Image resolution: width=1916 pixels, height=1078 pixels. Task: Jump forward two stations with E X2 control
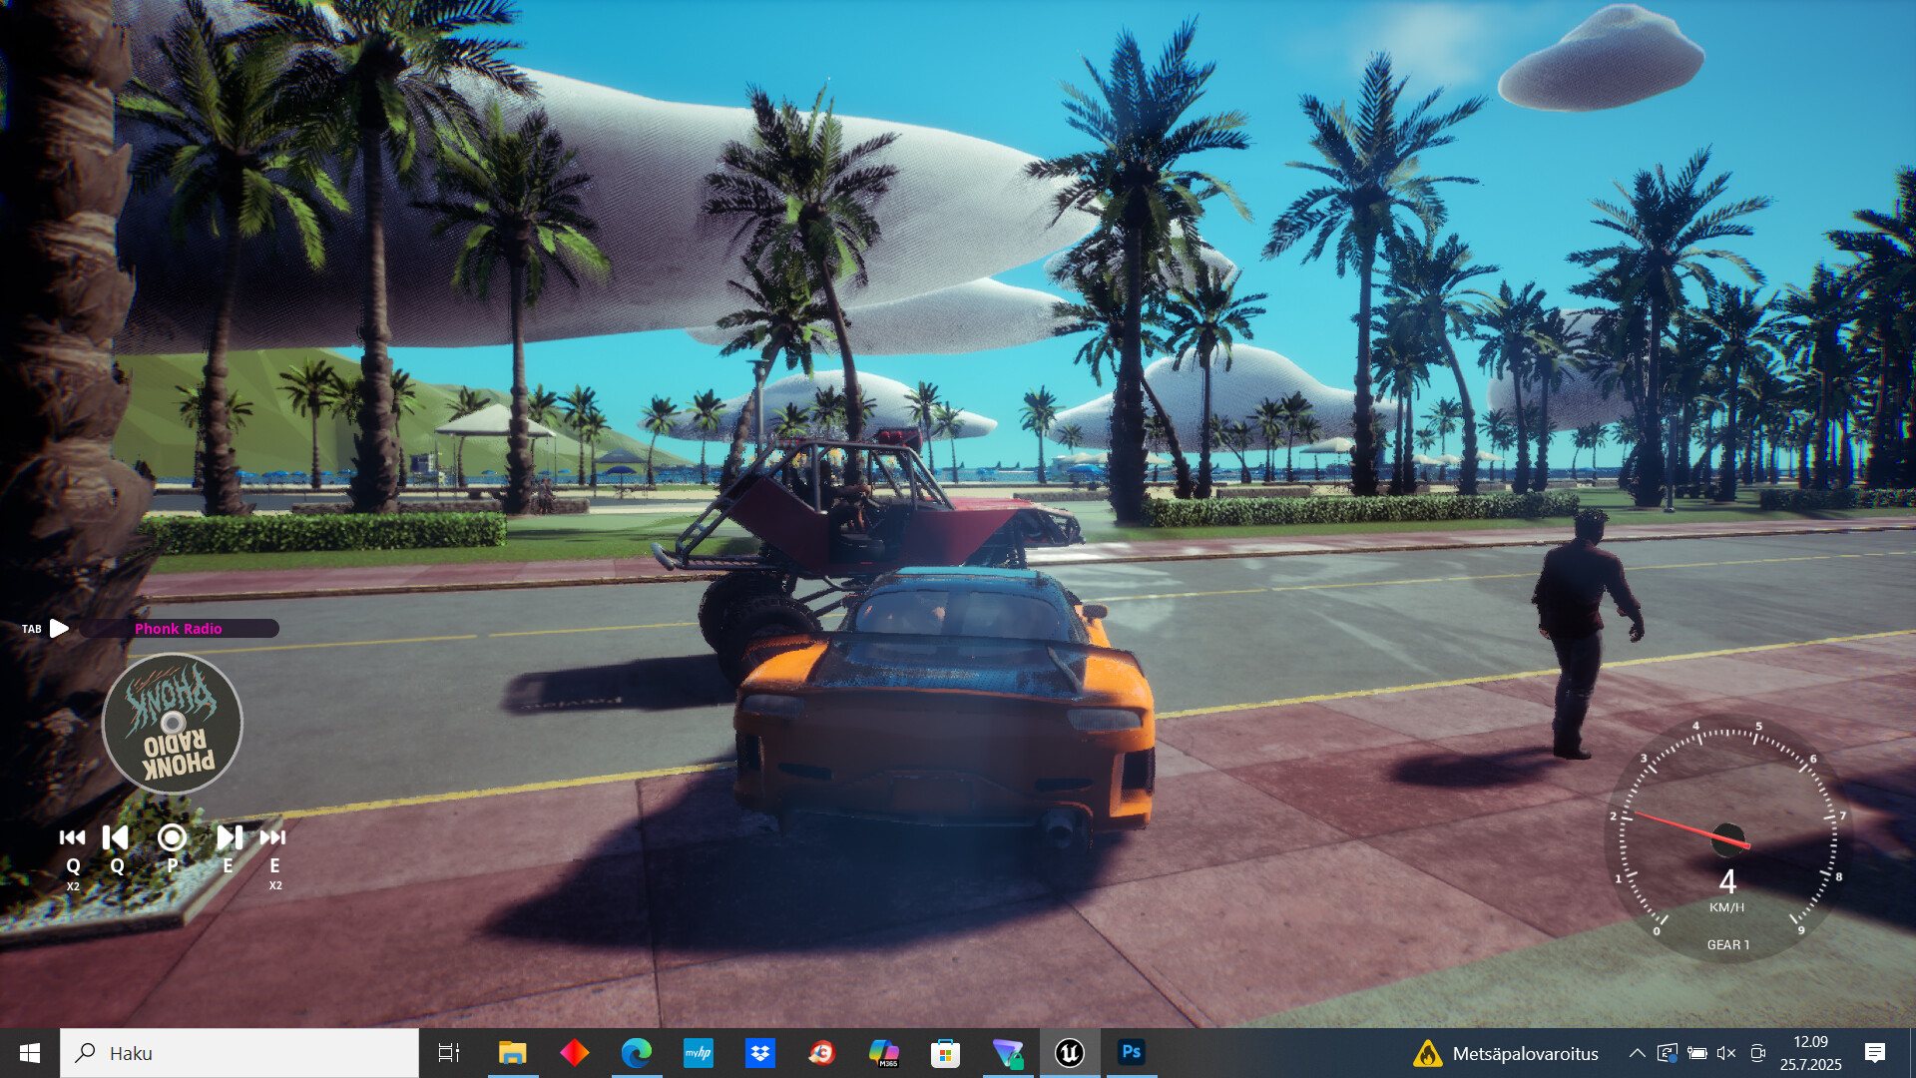pos(273,838)
